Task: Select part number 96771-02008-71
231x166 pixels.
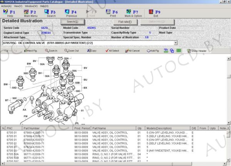Action: tap(34, 154)
